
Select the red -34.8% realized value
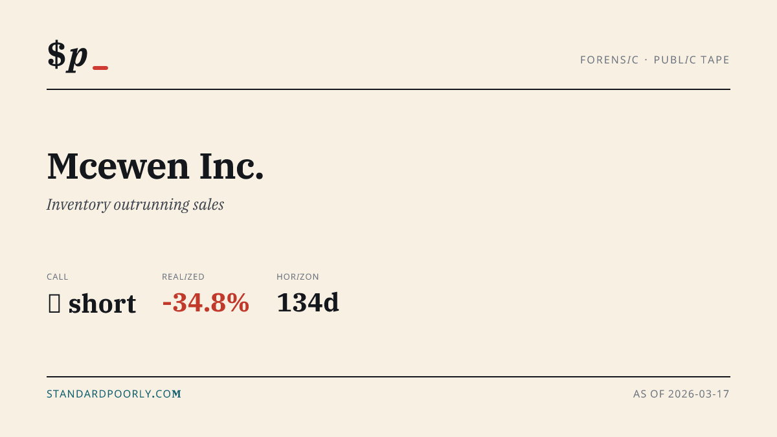[x=205, y=303]
